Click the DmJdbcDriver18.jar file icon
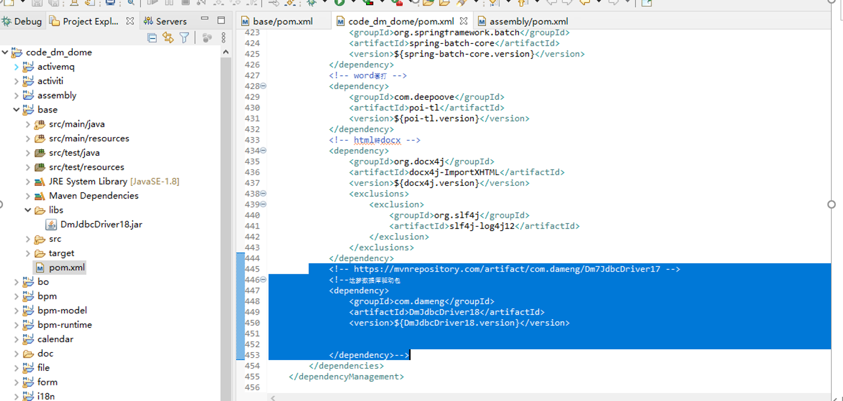The image size is (843, 401). click(x=51, y=224)
